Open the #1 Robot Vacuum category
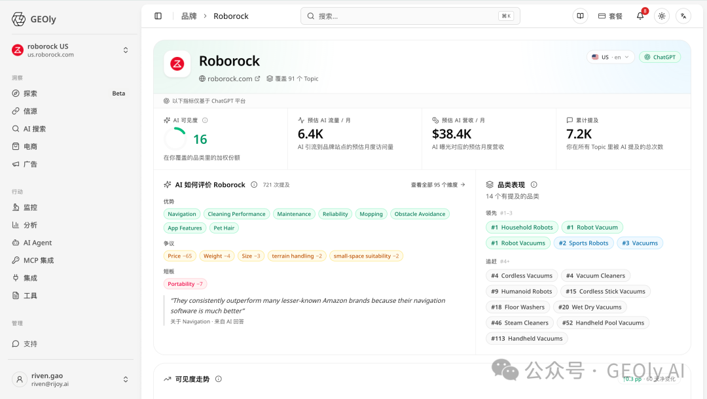Image resolution: width=707 pixels, height=399 pixels. 592,228
